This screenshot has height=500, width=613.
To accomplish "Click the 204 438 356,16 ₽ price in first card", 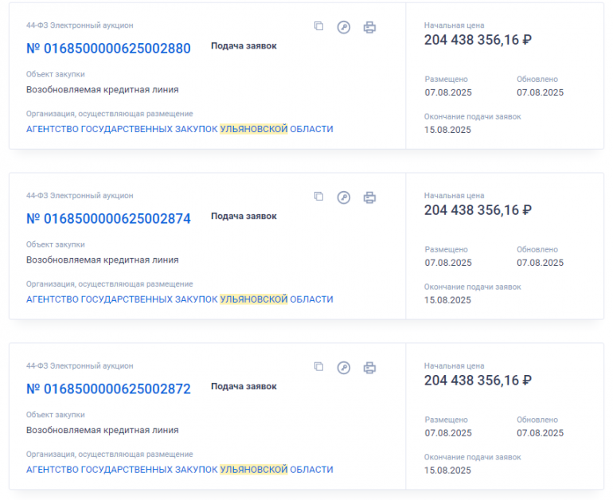I will [x=478, y=40].
